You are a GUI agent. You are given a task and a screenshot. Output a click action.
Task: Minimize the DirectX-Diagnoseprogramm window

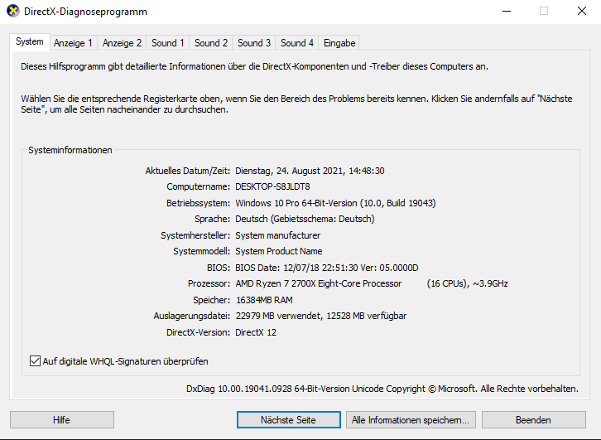[x=507, y=11]
